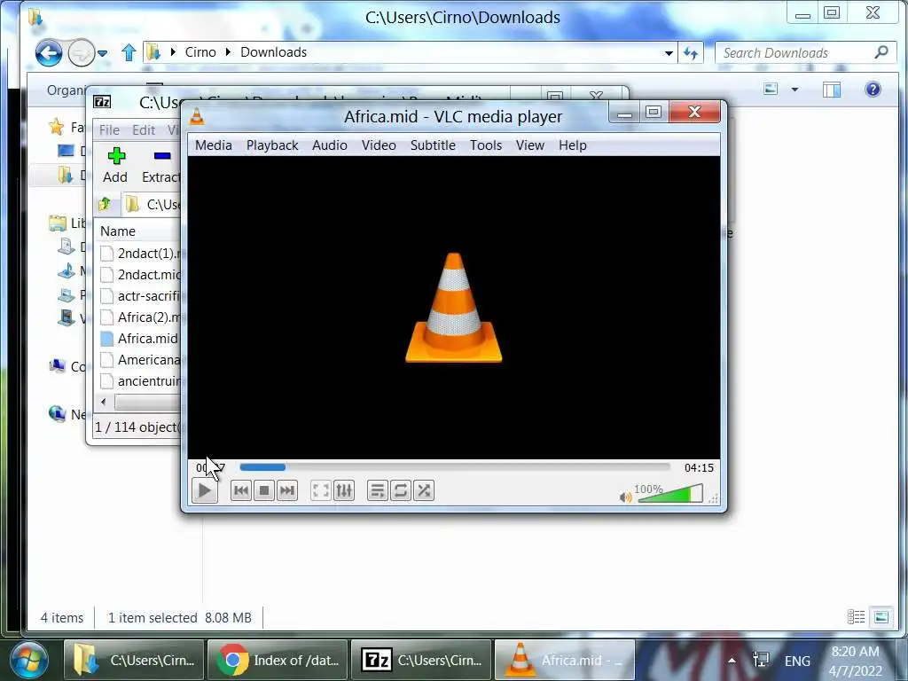This screenshot has width=908, height=681.
Task: Click the Add button in 7-Zip
Action: (x=115, y=165)
